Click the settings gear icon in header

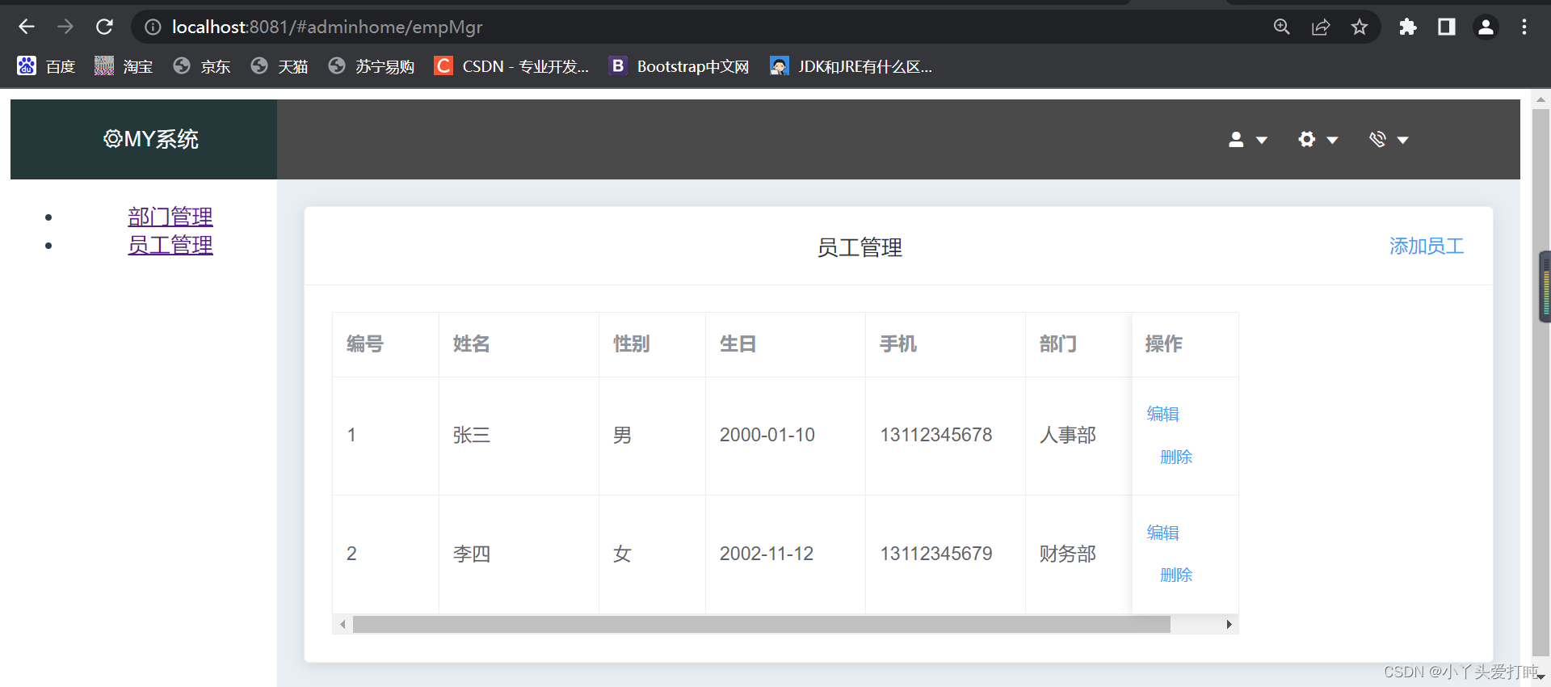[x=1306, y=139]
